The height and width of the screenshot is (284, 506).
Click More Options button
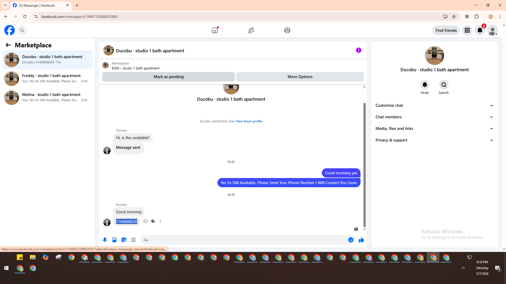300,77
